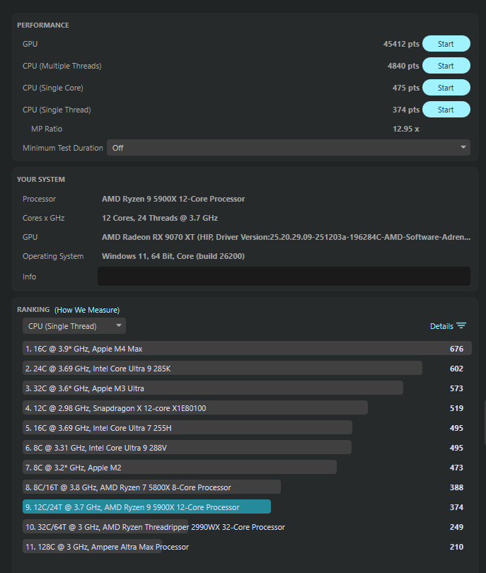Select the Snapdragon X 12-core X1E80100 row
This screenshot has width=486, height=573.
pos(195,408)
